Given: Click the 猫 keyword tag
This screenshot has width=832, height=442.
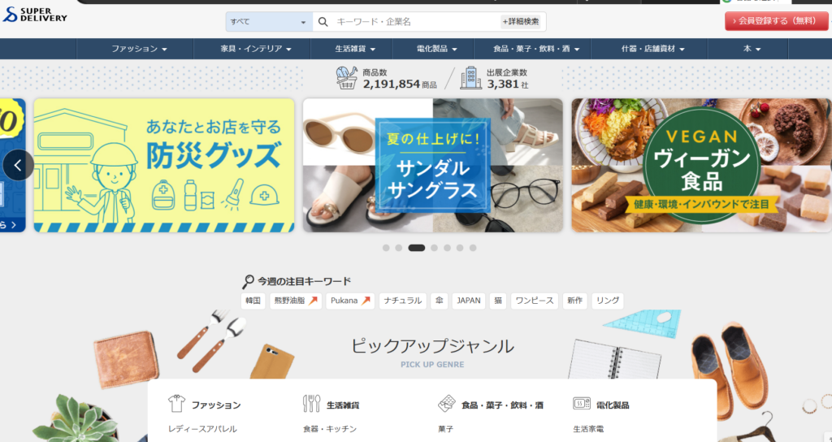Looking at the screenshot, I should tap(498, 301).
